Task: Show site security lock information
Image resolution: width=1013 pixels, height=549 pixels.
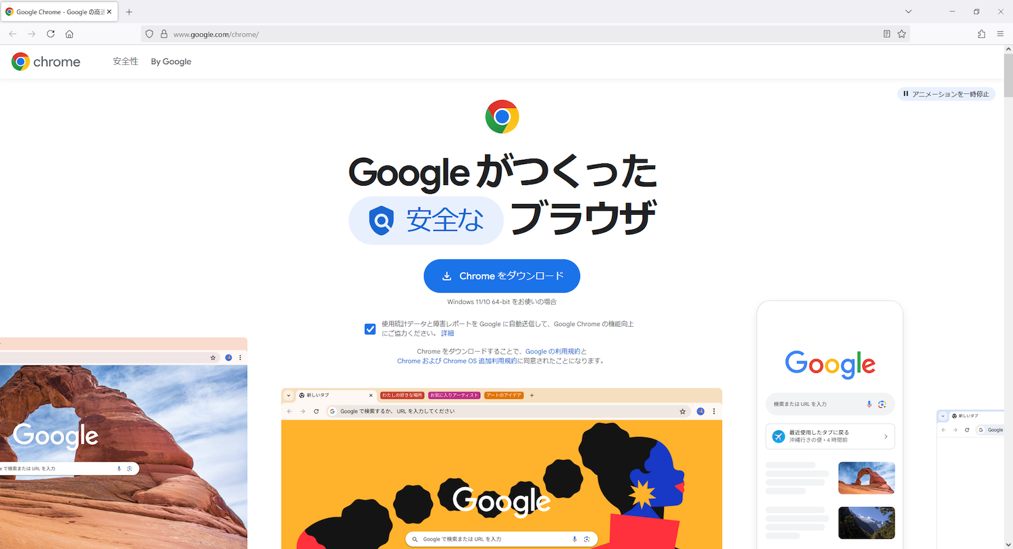Action: (163, 34)
